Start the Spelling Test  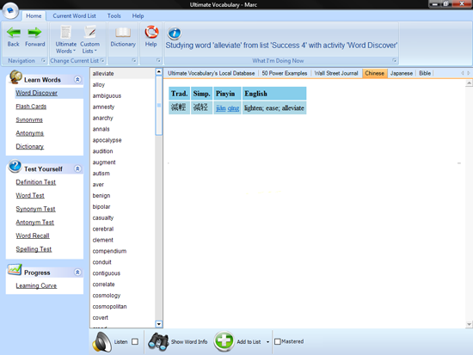[34, 249]
